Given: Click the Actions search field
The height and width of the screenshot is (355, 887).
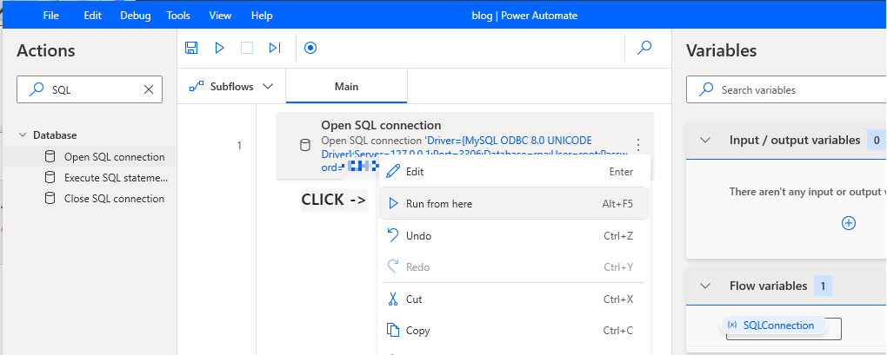Looking at the screenshot, I should (90, 89).
